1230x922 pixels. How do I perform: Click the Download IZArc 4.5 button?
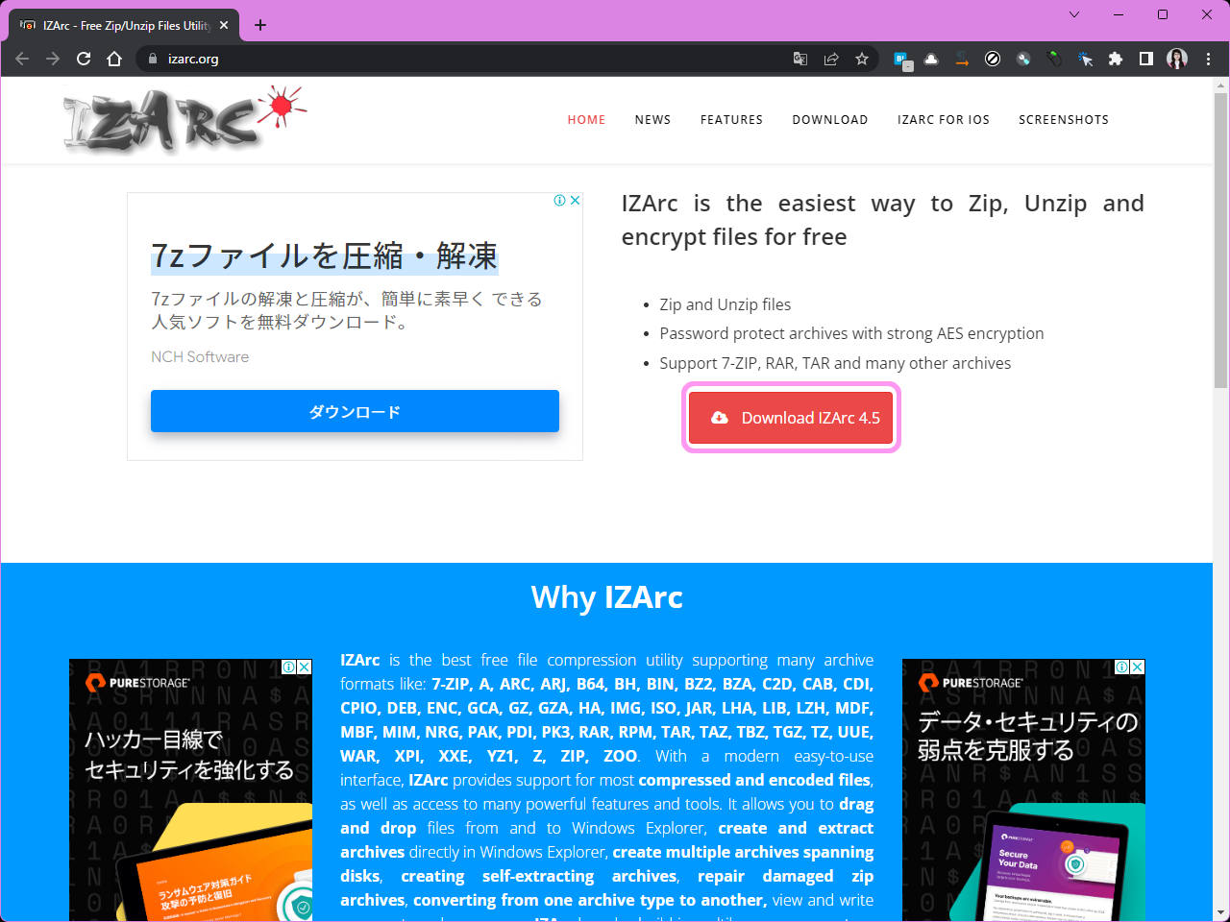pos(791,417)
